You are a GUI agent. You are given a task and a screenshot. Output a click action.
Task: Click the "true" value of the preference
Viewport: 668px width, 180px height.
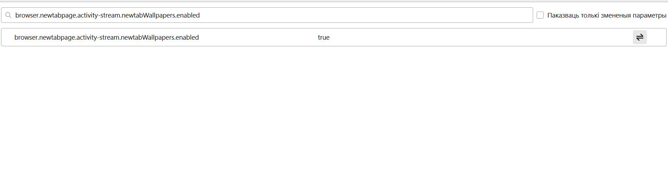[x=323, y=37]
